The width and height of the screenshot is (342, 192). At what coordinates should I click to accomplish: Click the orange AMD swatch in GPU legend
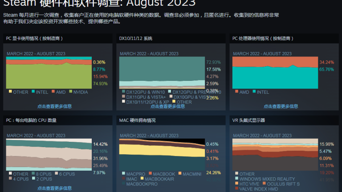(x=53, y=91)
